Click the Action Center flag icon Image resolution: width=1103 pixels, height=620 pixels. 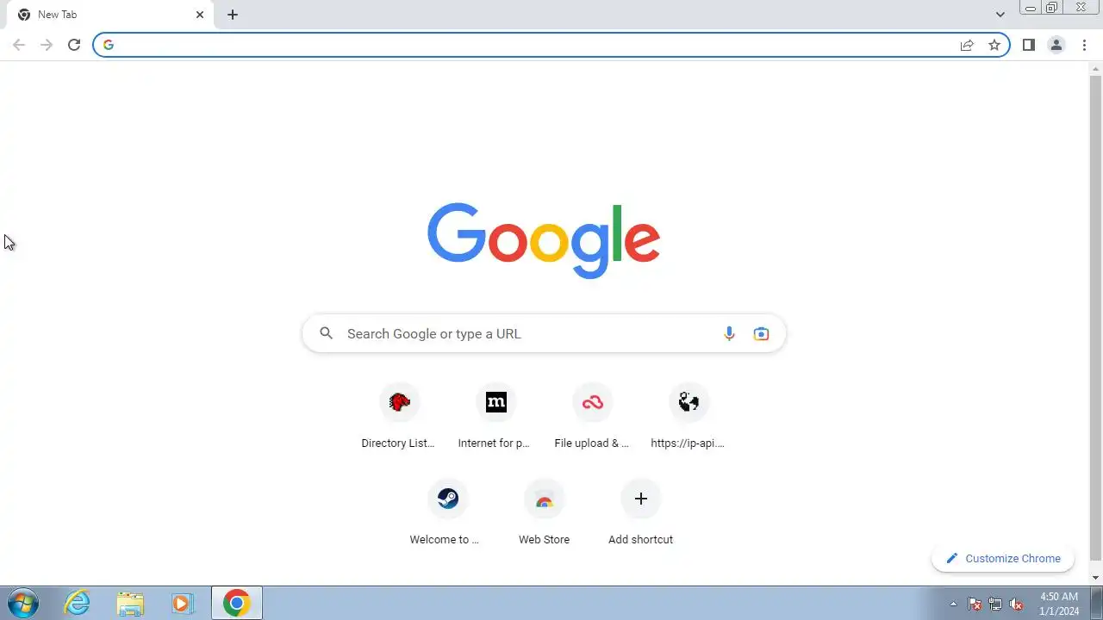point(975,604)
